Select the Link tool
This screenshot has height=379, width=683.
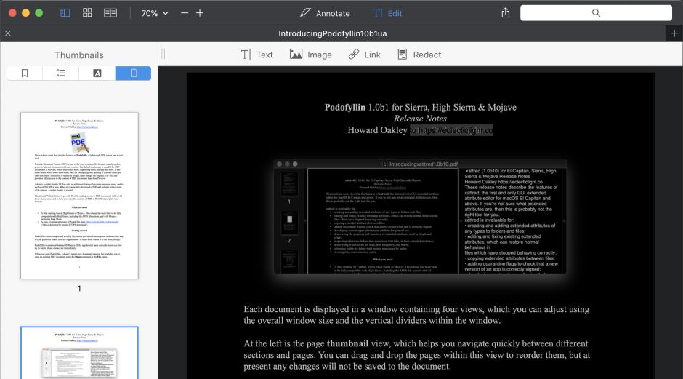(364, 55)
